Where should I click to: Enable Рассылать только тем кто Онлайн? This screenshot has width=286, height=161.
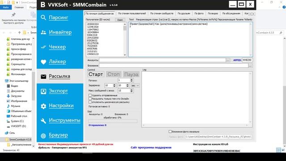90,98
